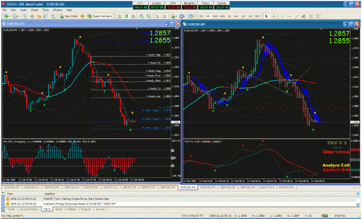This screenshot has height=219, width=362.
Task: Toggle the Navigator panel icon
Action: pyautogui.click(x=39, y=16)
